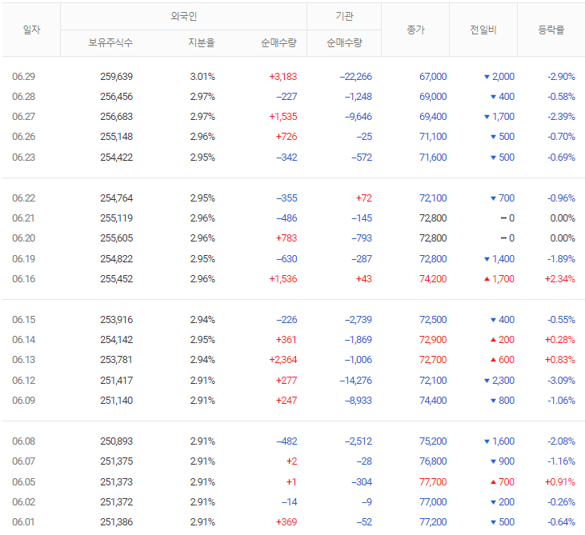Select the date cell 06.16
The height and width of the screenshot is (535, 585).
tap(23, 279)
